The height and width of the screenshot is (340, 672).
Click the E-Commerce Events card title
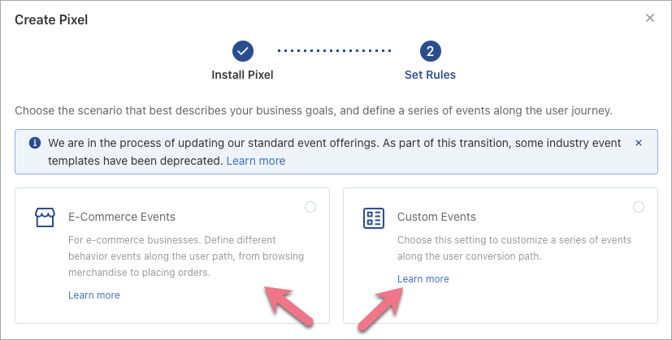[x=122, y=217]
